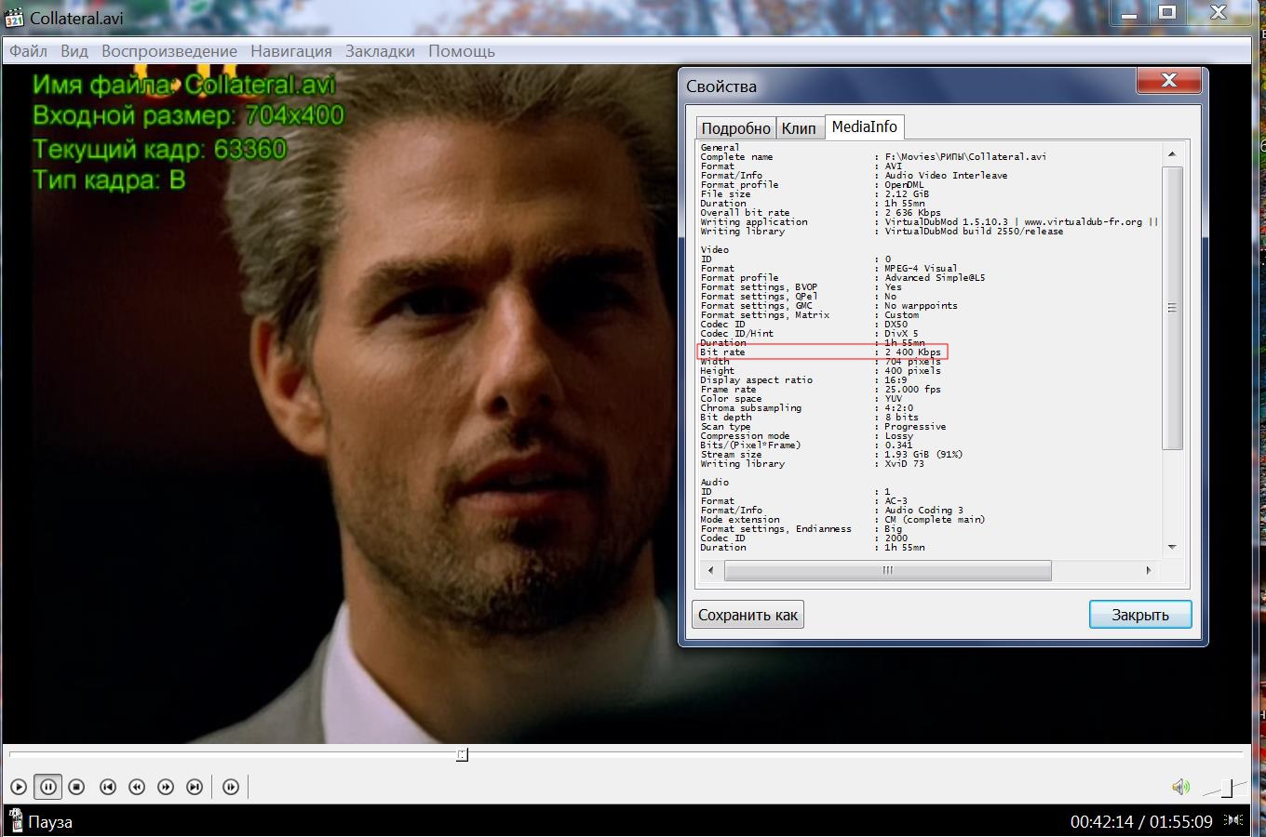
Task: Open the Файл menu
Action: point(29,51)
